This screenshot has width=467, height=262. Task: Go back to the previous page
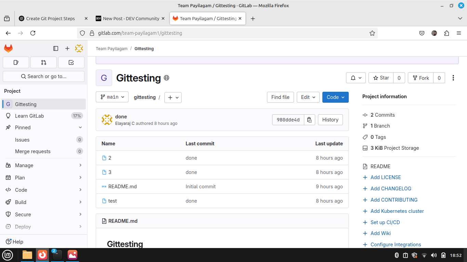tap(8, 33)
